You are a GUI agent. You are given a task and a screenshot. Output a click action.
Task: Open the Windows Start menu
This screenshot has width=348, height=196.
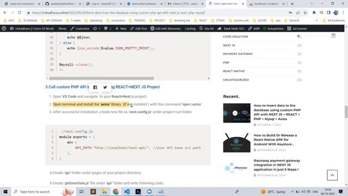click(x=5, y=192)
